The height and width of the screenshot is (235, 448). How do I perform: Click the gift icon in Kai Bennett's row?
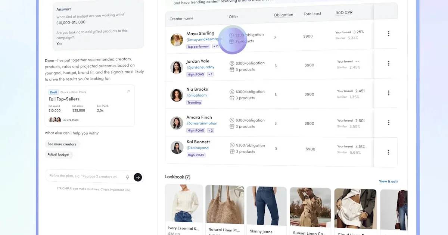(x=231, y=151)
